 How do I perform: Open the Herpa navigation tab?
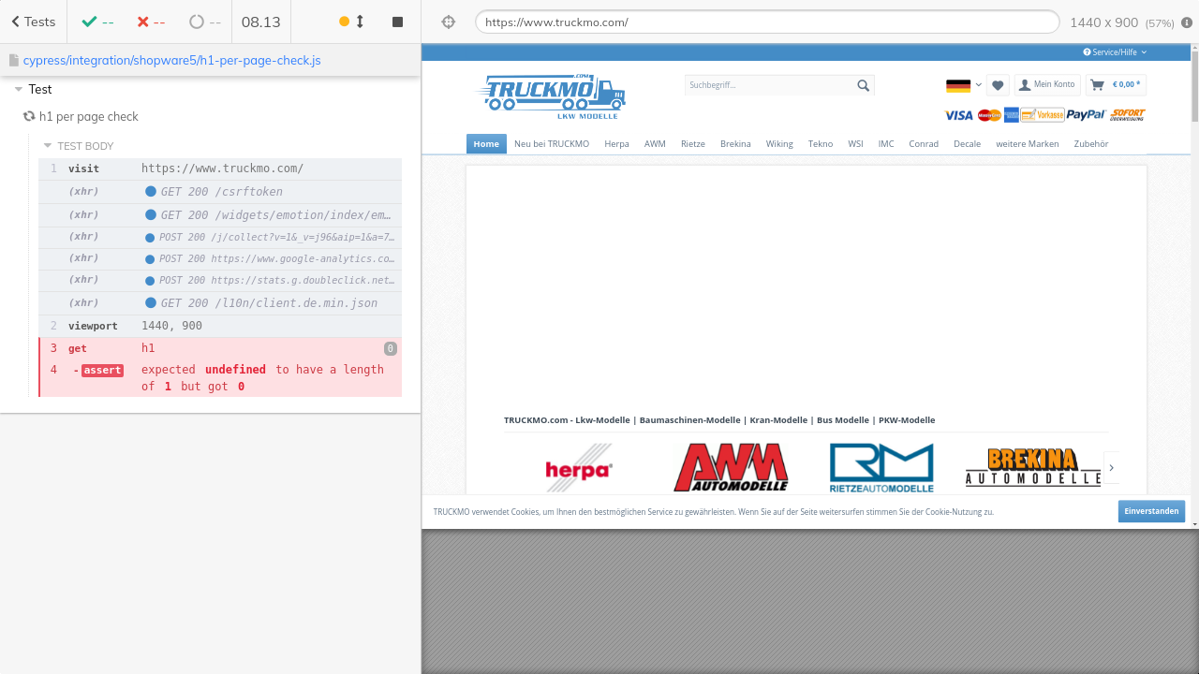tap(616, 144)
